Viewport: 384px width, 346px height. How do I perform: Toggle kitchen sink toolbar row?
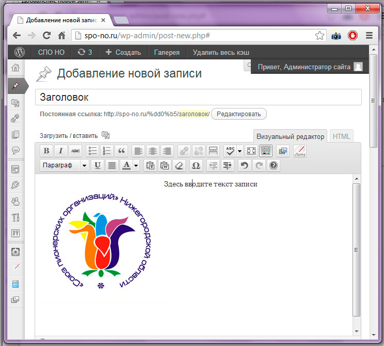point(266,151)
